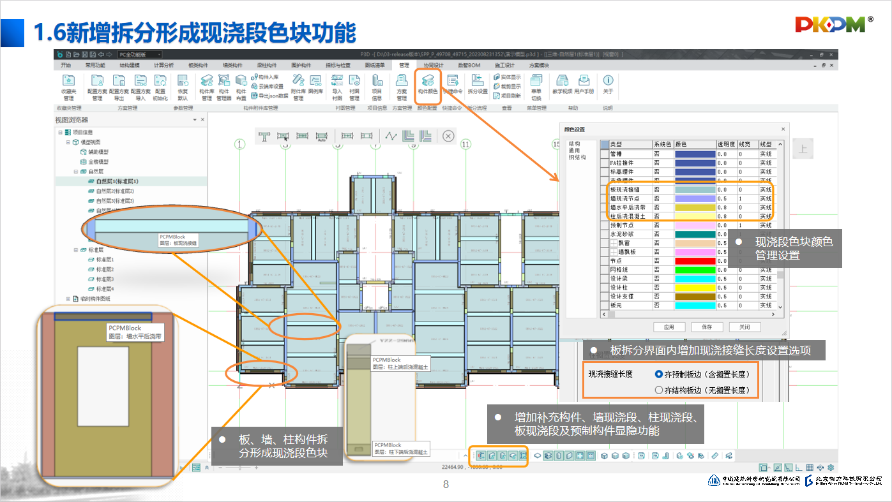This screenshot has height=502, width=892.
Task: Open the 视图浏览器 panel options arrow
Action: [195, 120]
